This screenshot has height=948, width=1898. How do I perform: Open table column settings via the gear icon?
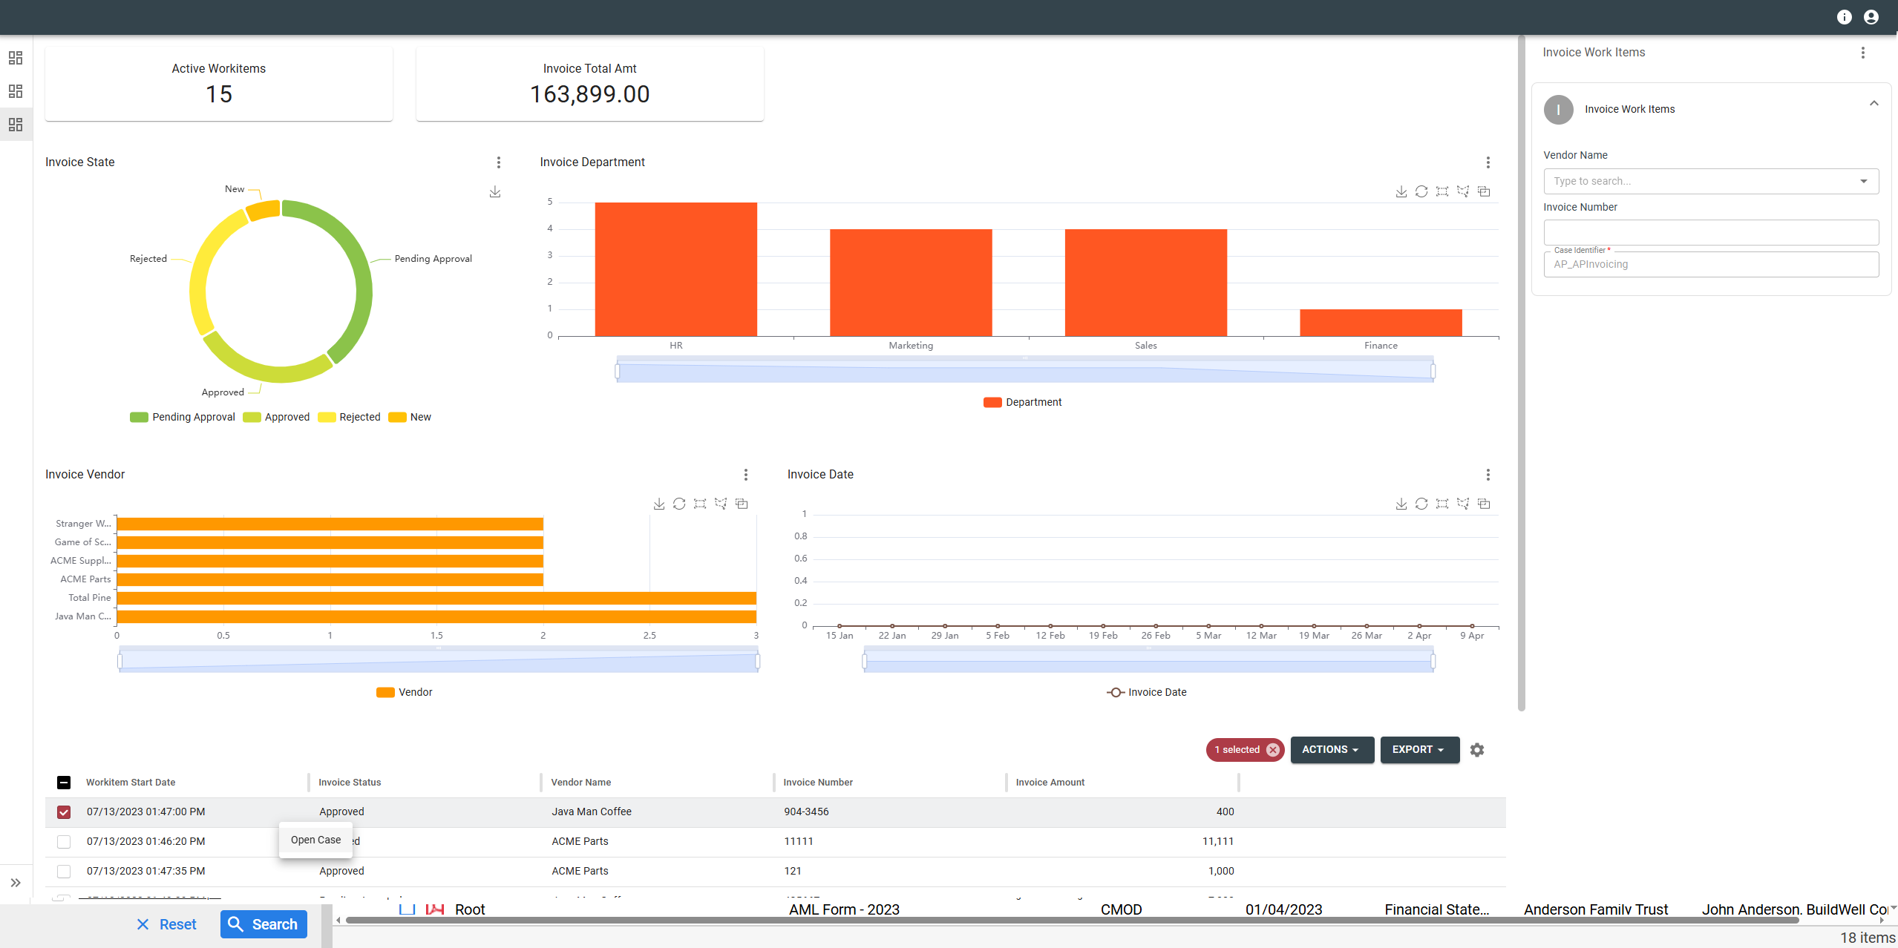(x=1476, y=750)
